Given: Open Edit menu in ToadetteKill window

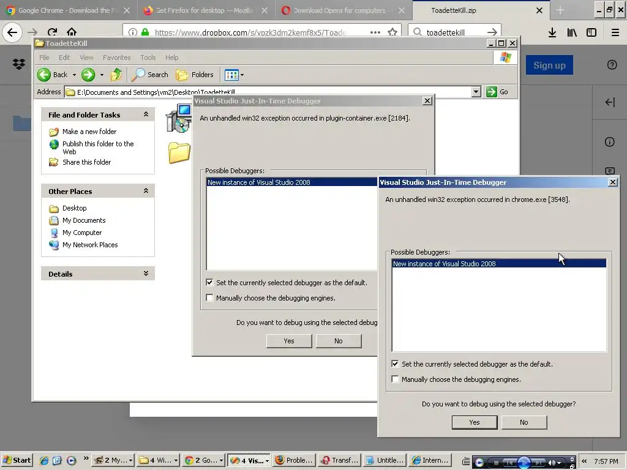Looking at the screenshot, I should [x=64, y=58].
